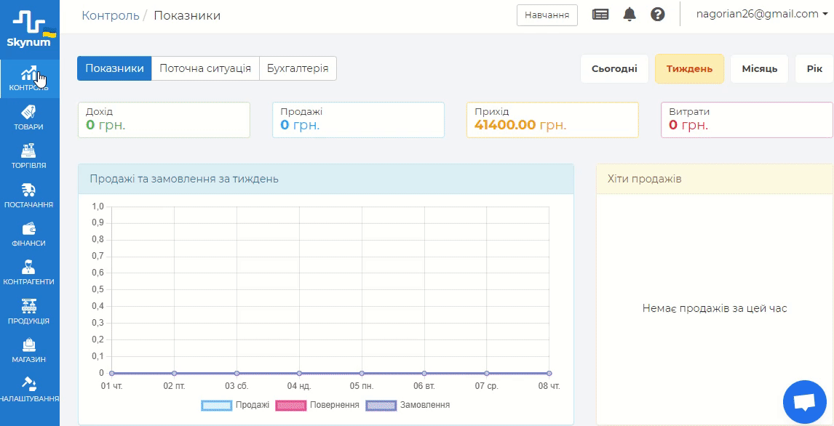The image size is (834, 426).
Task: Open the help question mark icon
Action: click(658, 15)
